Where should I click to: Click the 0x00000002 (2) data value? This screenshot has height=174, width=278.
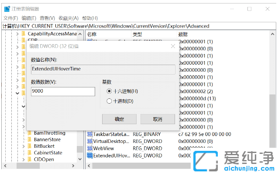196,91
